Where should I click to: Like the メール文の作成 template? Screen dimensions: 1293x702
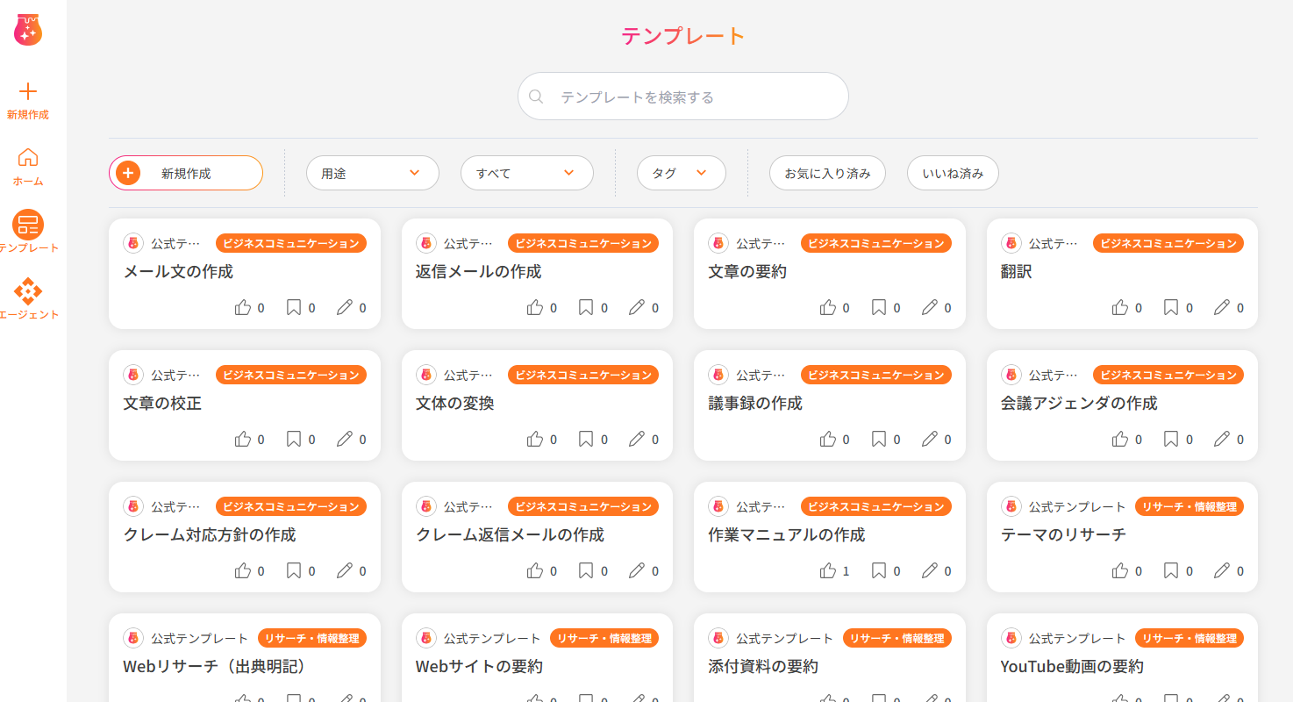[x=243, y=307]
